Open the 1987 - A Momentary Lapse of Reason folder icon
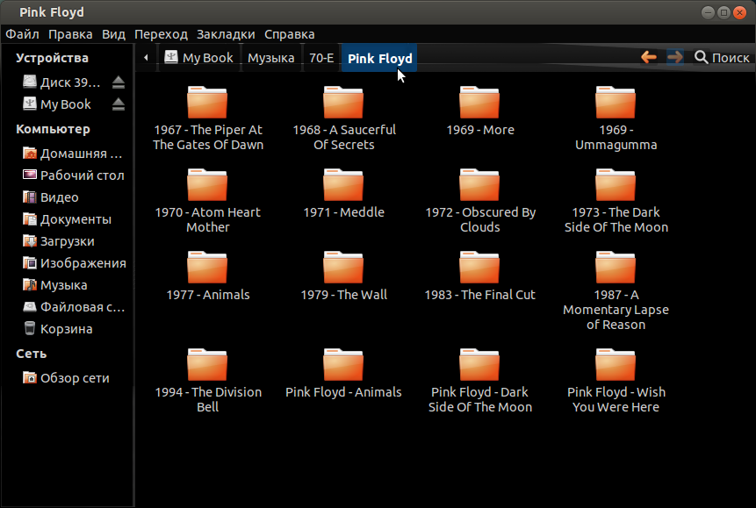This screenshot has height=508, width=756. coord(616,267)
